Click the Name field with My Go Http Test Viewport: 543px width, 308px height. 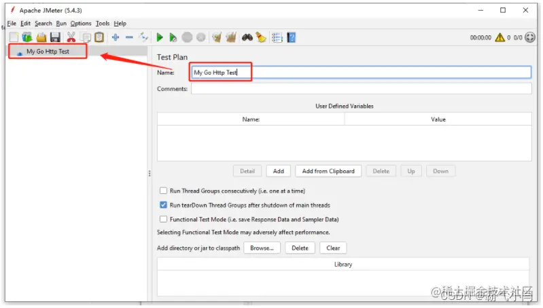[361, 72]
